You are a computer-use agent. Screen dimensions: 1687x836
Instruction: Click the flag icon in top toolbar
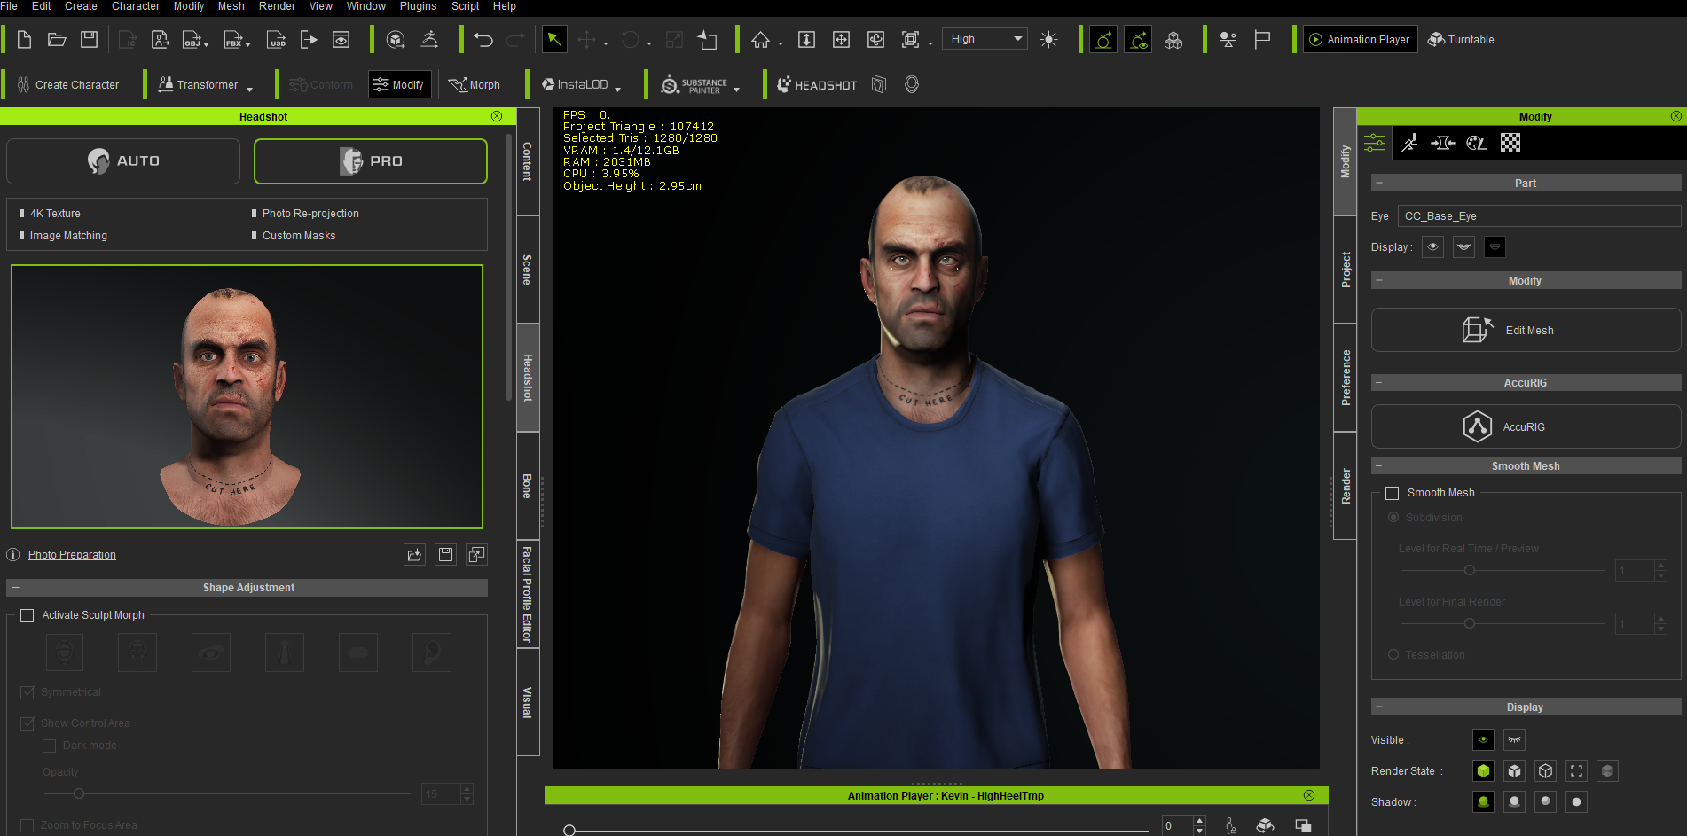click(1262, 40)
